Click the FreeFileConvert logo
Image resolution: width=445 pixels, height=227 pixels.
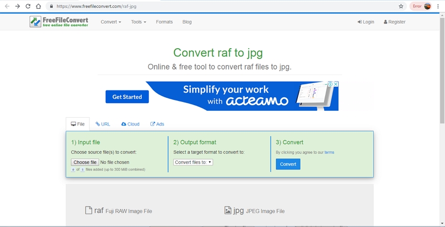coord(59,22)
